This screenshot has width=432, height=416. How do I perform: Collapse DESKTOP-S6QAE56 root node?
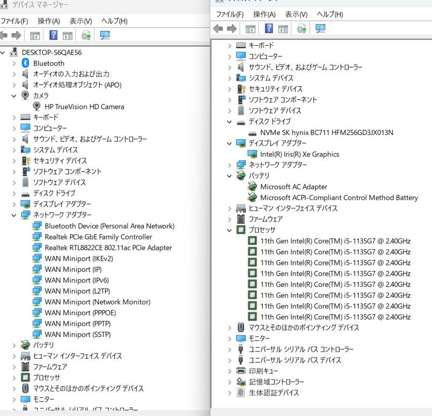(x=2, y=53)
